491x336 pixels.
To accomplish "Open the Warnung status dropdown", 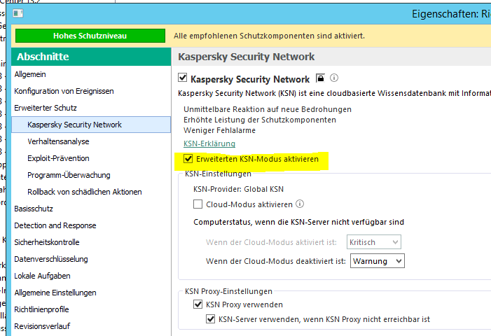I will 378,261.
